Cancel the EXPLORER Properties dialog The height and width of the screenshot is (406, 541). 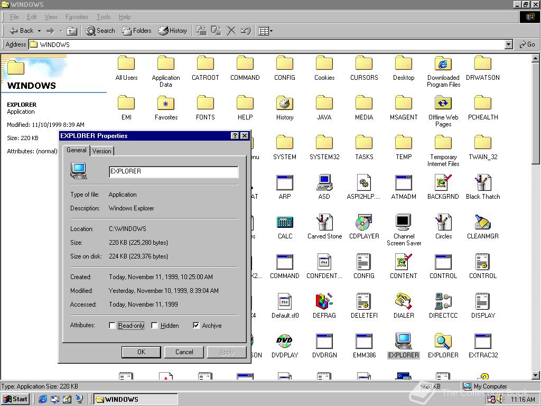point(184,352)
